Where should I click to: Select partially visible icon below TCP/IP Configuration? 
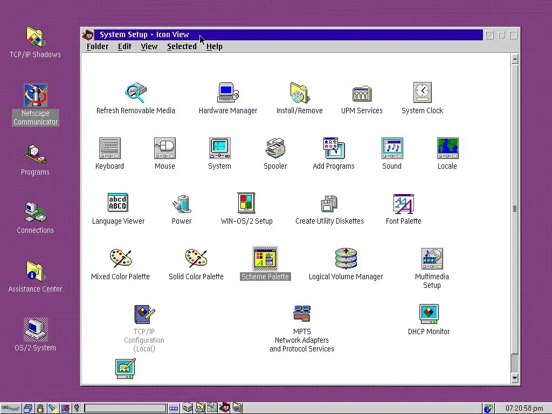(x=126, y=369)
